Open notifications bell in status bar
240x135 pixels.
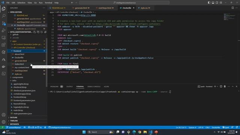pos(237,127)
